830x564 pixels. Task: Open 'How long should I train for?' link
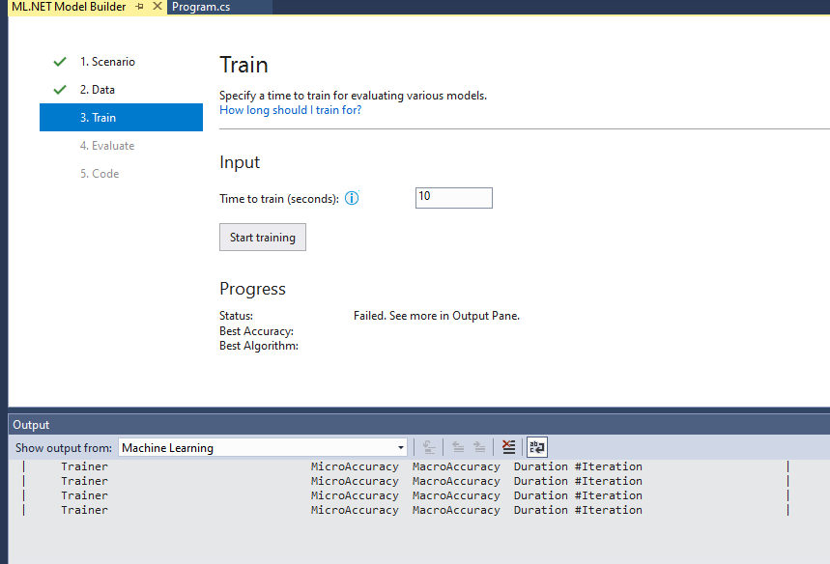coord(291,110)
